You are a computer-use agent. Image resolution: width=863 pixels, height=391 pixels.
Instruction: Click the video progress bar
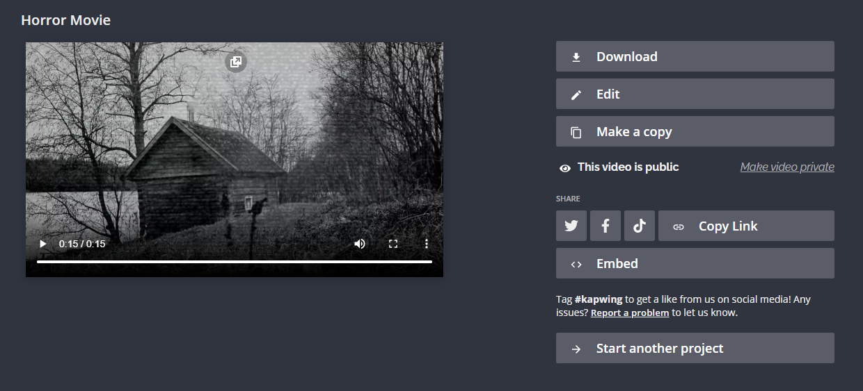(234, 262)
